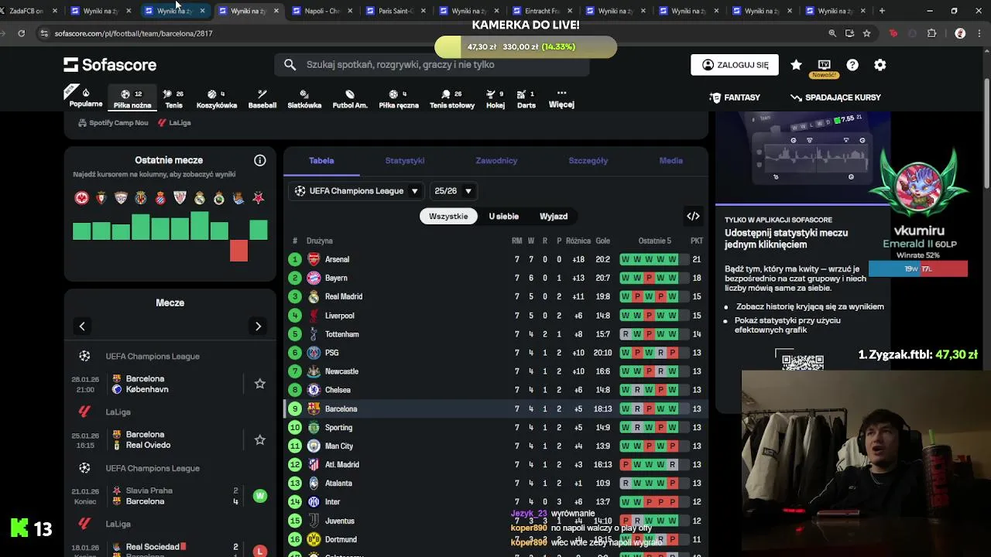
Task: Click green W result badge for Slavia Praha match
Action: (x=260, y=496)
